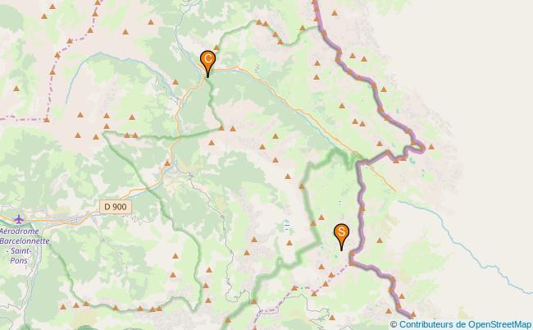Screen dimensions: 533x330
Task: Select the purple airplane aerodrome icon
Action: point(19,219)
